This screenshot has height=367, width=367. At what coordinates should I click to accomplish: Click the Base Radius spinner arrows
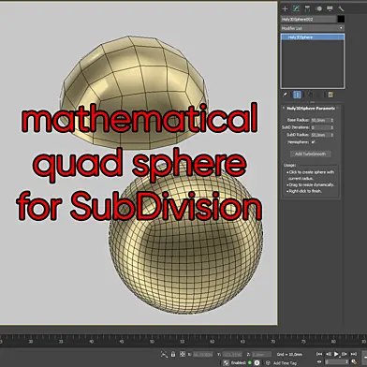(x=332, y=120)
